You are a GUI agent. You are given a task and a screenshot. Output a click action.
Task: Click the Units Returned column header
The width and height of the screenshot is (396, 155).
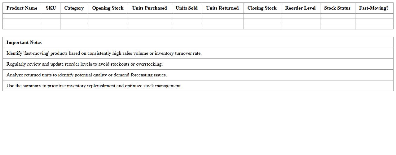click(x=222, y=8)
